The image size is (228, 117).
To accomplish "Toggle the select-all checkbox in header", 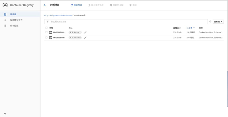I will [46, 28].
